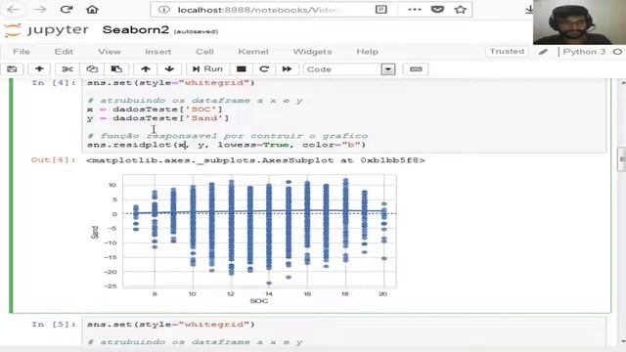Open the downloads arrow icon

click(529, 10)
